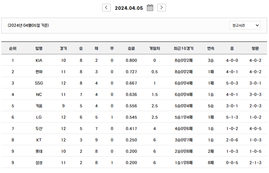Image resolution: width=269 pixels, height=173 pixels.
Task: Click 한화's games behind value 0.5
Action: 154,72
